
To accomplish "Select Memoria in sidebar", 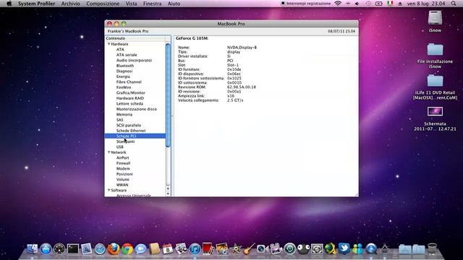I will point(124,114).
